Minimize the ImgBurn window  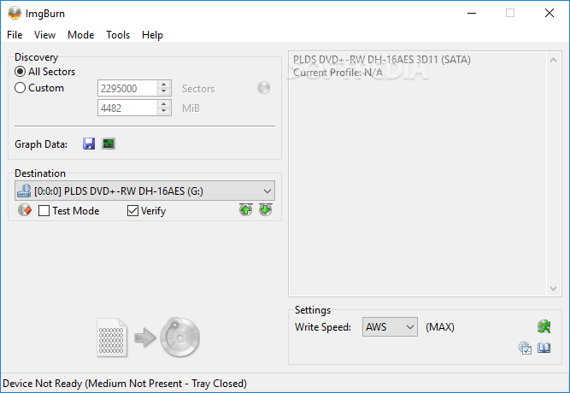pyautogui.click(x=472, y=13)
